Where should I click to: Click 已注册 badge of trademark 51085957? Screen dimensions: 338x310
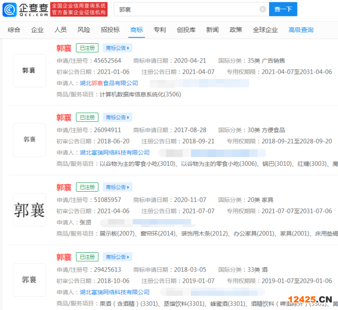click(x=87, y=187)
